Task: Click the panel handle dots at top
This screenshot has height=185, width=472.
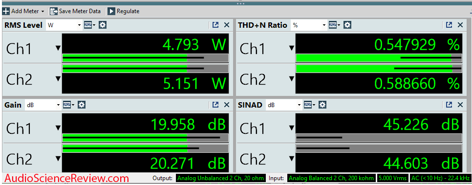Action: pos(240,3)
